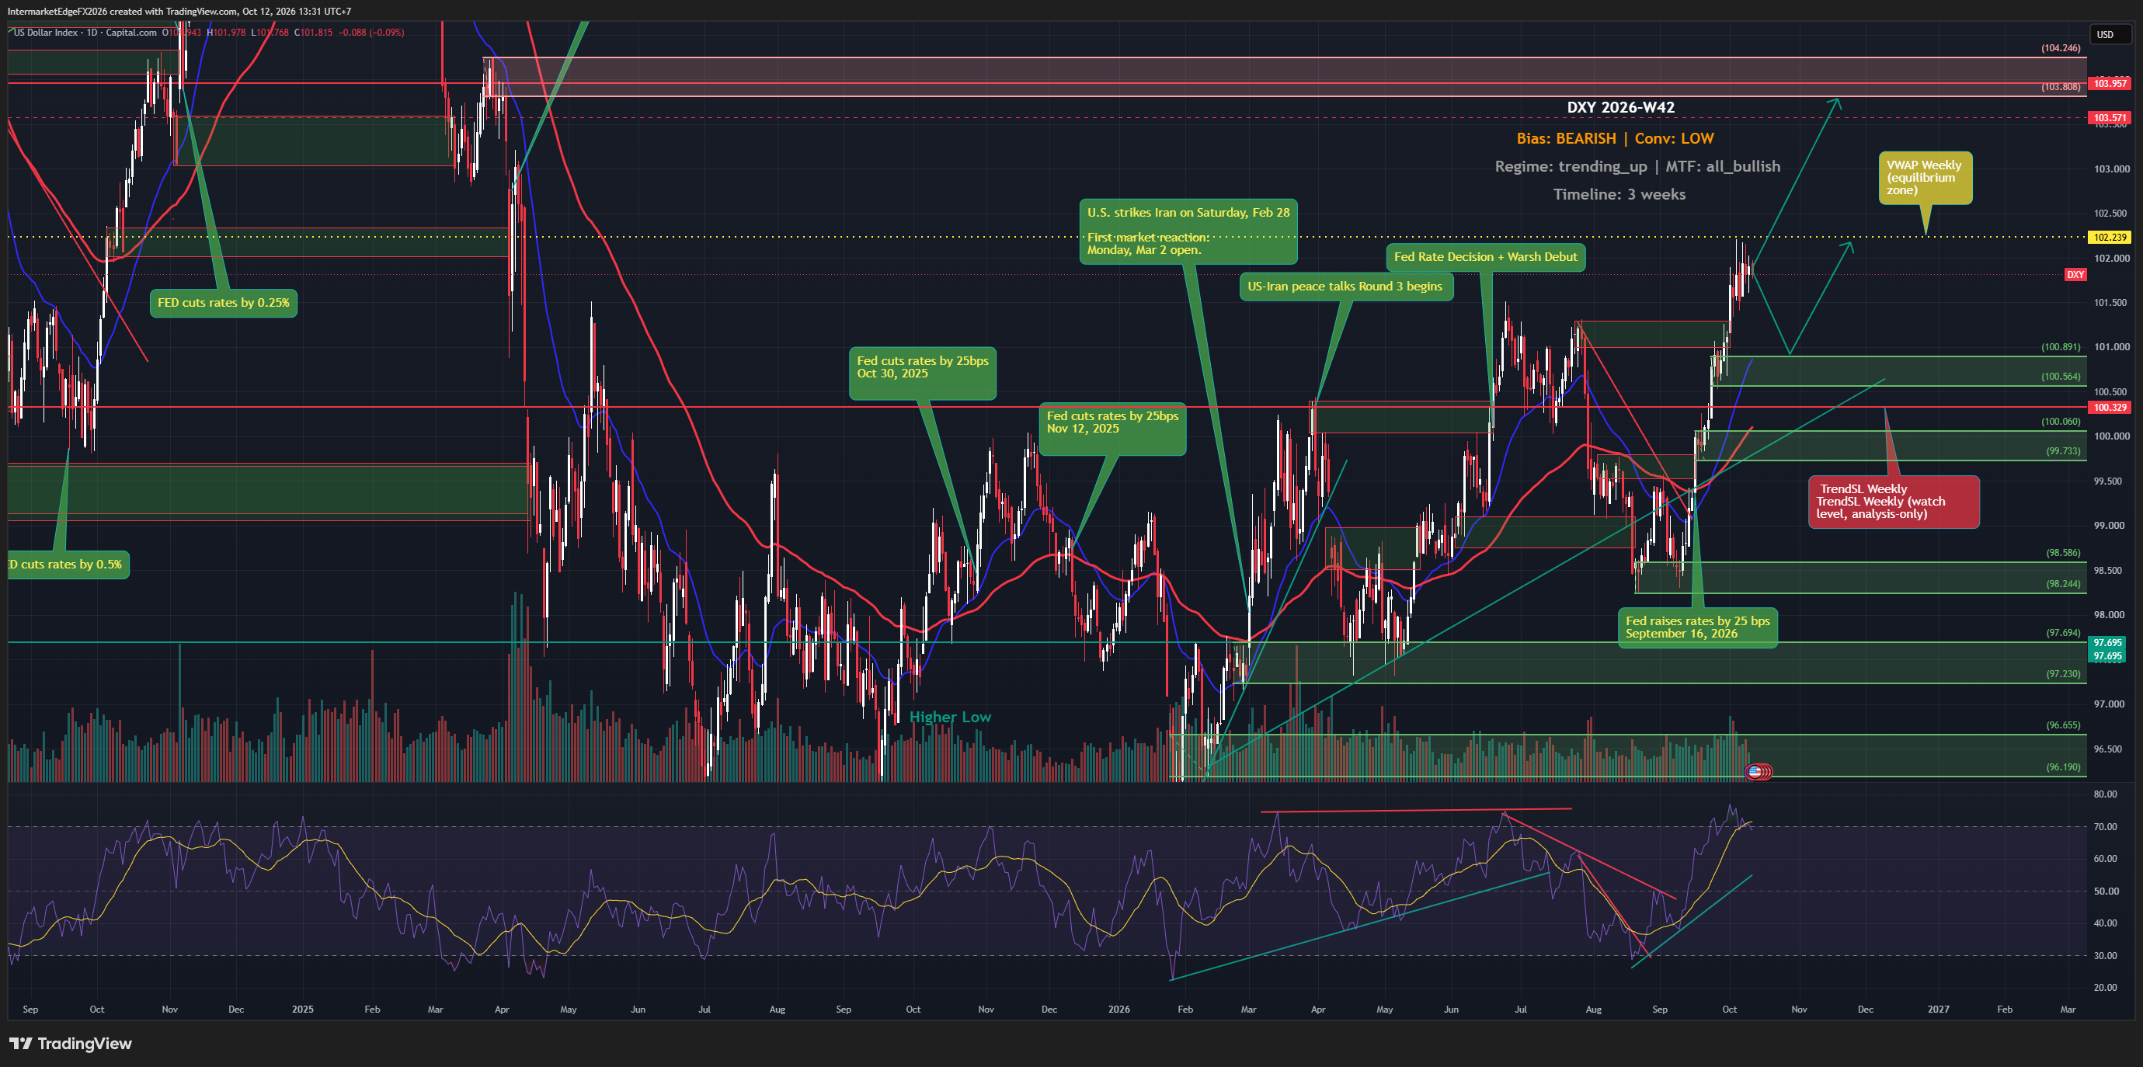Viewport: 2143px width, 1067px height.
Task: Click the yellow 'VWAP Weekly (equilibrium zone)' callout
Action: [x=1925, y=178]
